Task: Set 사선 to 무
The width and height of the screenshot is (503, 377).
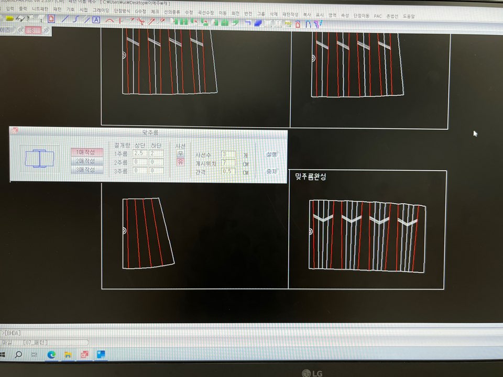Action: [180, 153]
